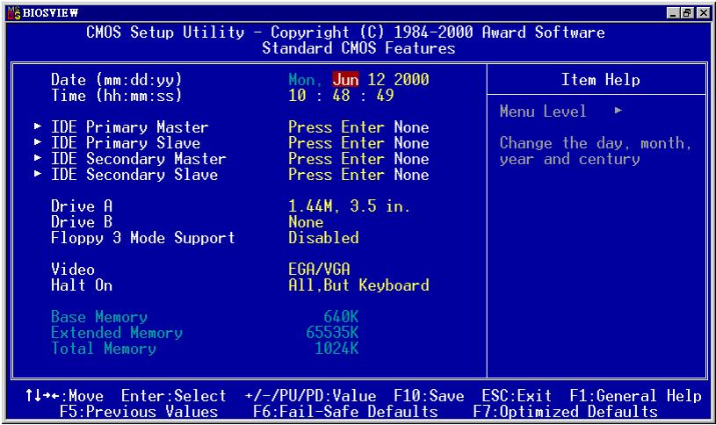
Task: Click Press Enter None for Secondary Master
Action: 358,159
